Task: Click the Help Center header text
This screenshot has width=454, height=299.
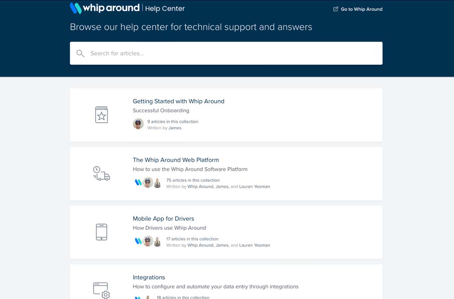Action: coord(164,8)
